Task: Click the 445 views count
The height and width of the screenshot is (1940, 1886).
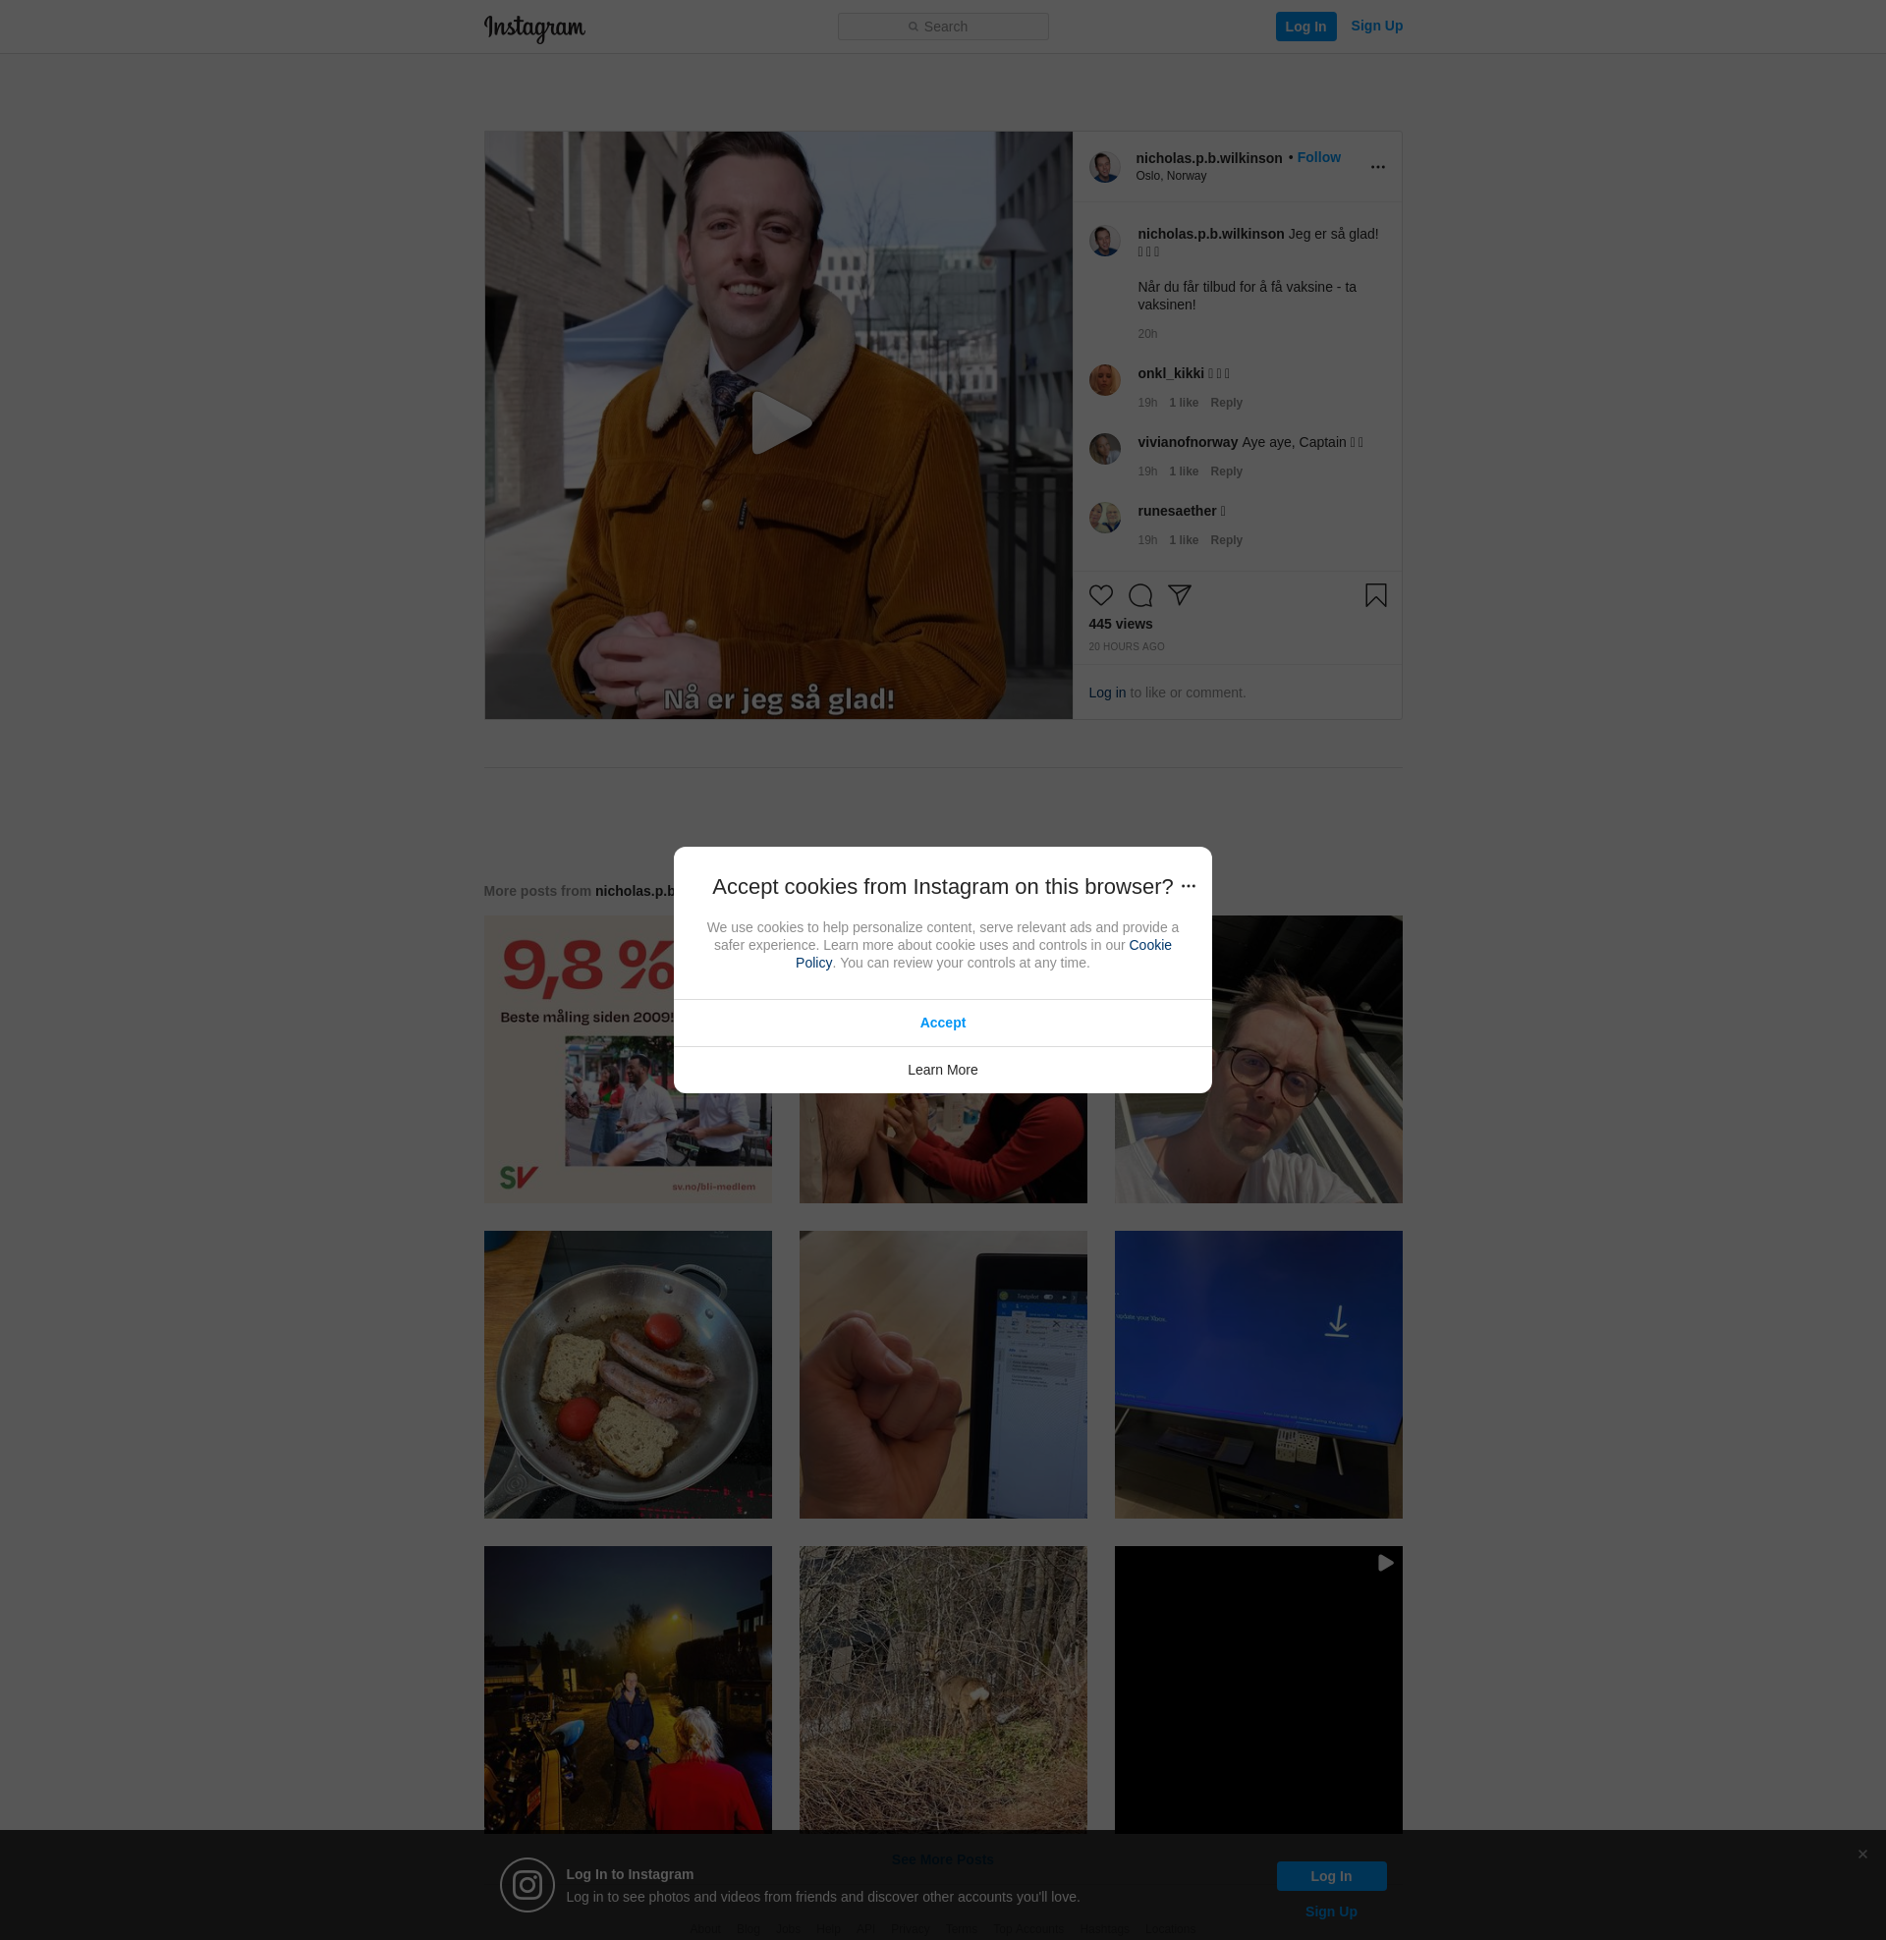Action: (x=1121, y=624)
